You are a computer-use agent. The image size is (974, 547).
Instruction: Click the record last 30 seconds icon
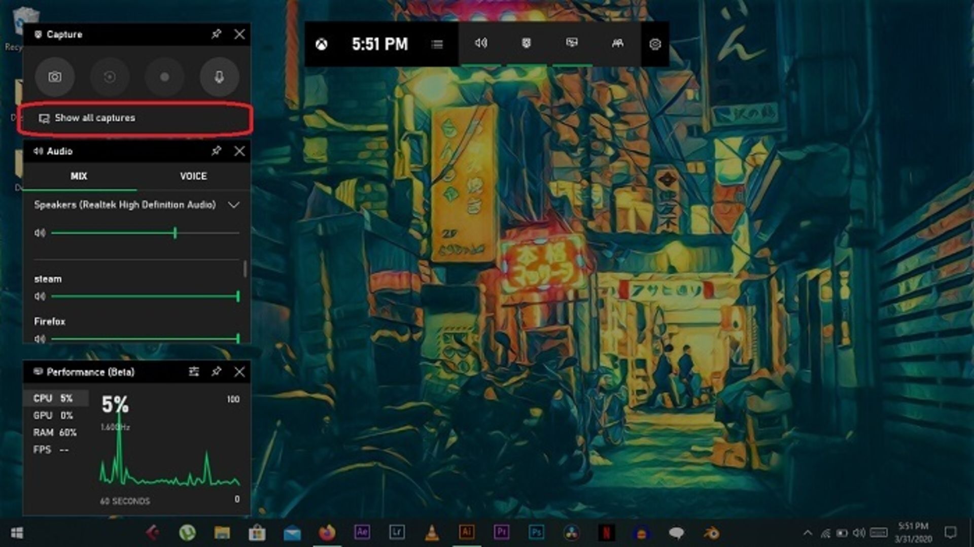pyautogui.click(x=110, y=77)
